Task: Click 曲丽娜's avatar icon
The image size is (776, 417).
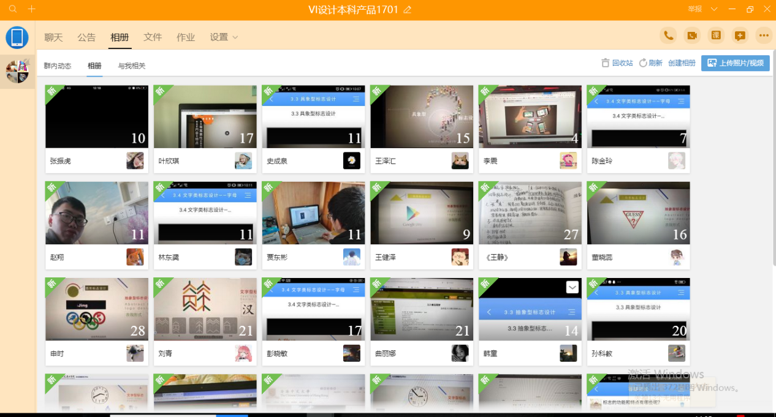Action: pyautogui.click(x=460, y=353)
